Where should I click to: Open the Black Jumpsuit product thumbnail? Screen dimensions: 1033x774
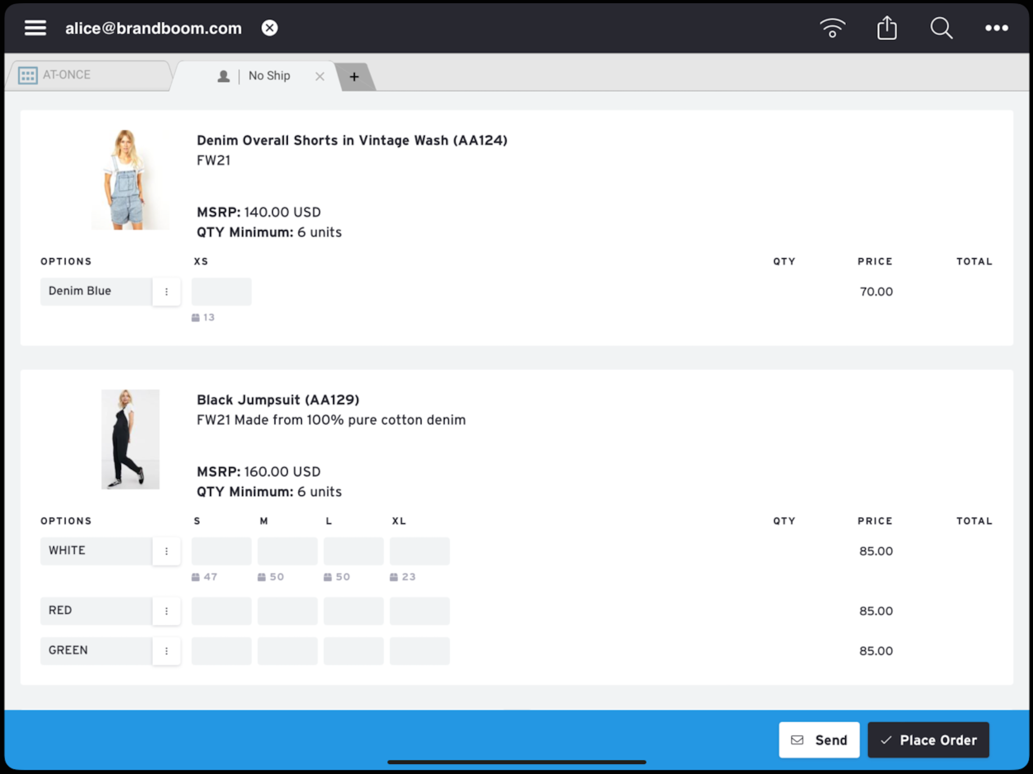pyautogui.click(x=130, y=439)
